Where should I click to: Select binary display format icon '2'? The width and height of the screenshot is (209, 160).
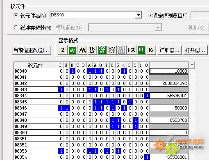[63, 50]
